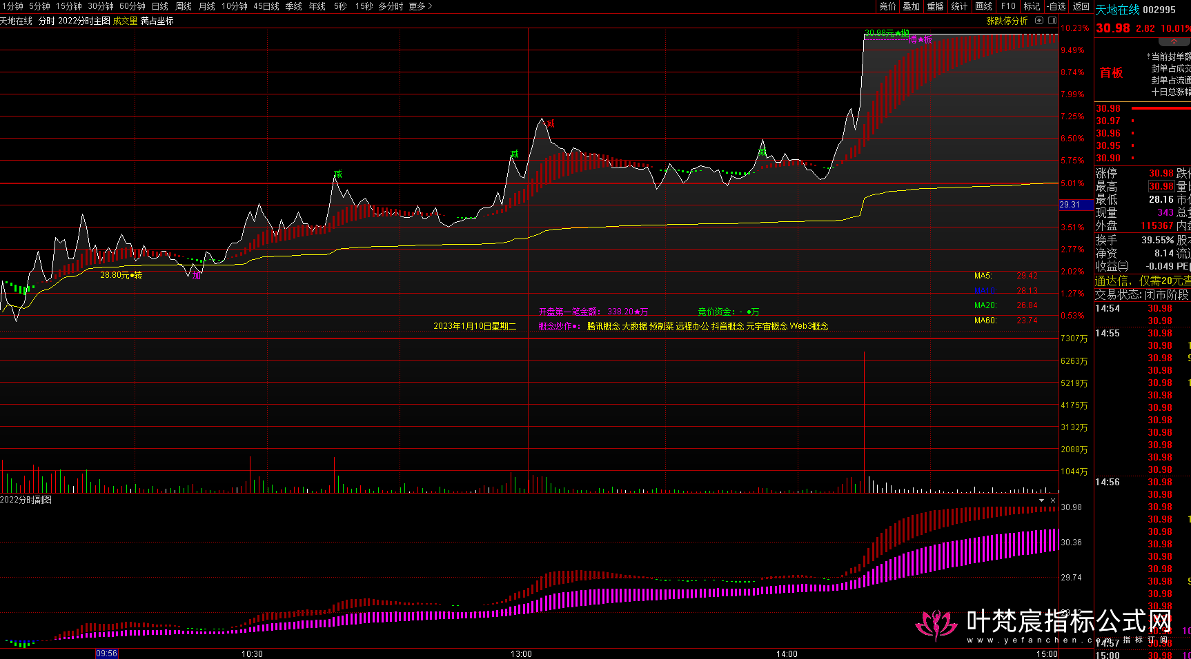The image size is (1191, 659).
Task: Select the 5分钟 period tab
Action: [x=39, y=6]
